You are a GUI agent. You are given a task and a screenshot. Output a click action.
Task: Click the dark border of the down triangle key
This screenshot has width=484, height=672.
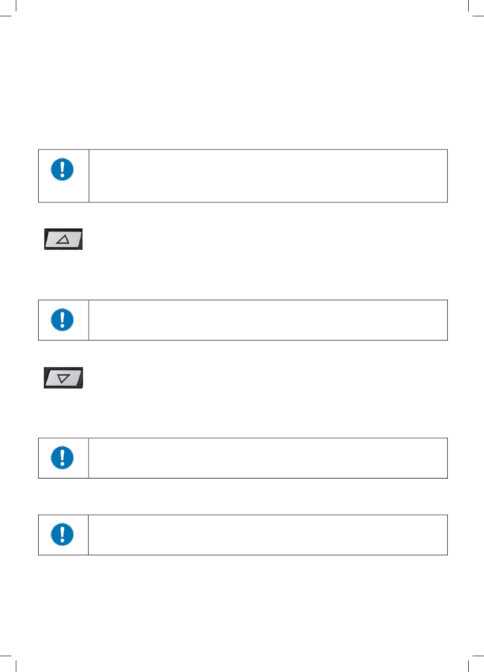(x=63, y=369)
